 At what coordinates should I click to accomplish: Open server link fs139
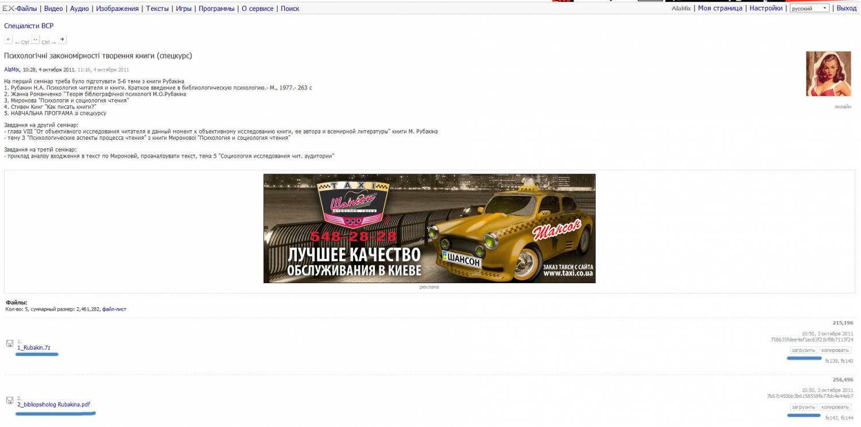(831, 361)
